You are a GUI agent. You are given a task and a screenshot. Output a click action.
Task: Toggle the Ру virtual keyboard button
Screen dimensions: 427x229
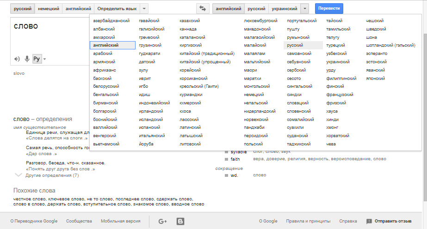[x=37, y=59]
